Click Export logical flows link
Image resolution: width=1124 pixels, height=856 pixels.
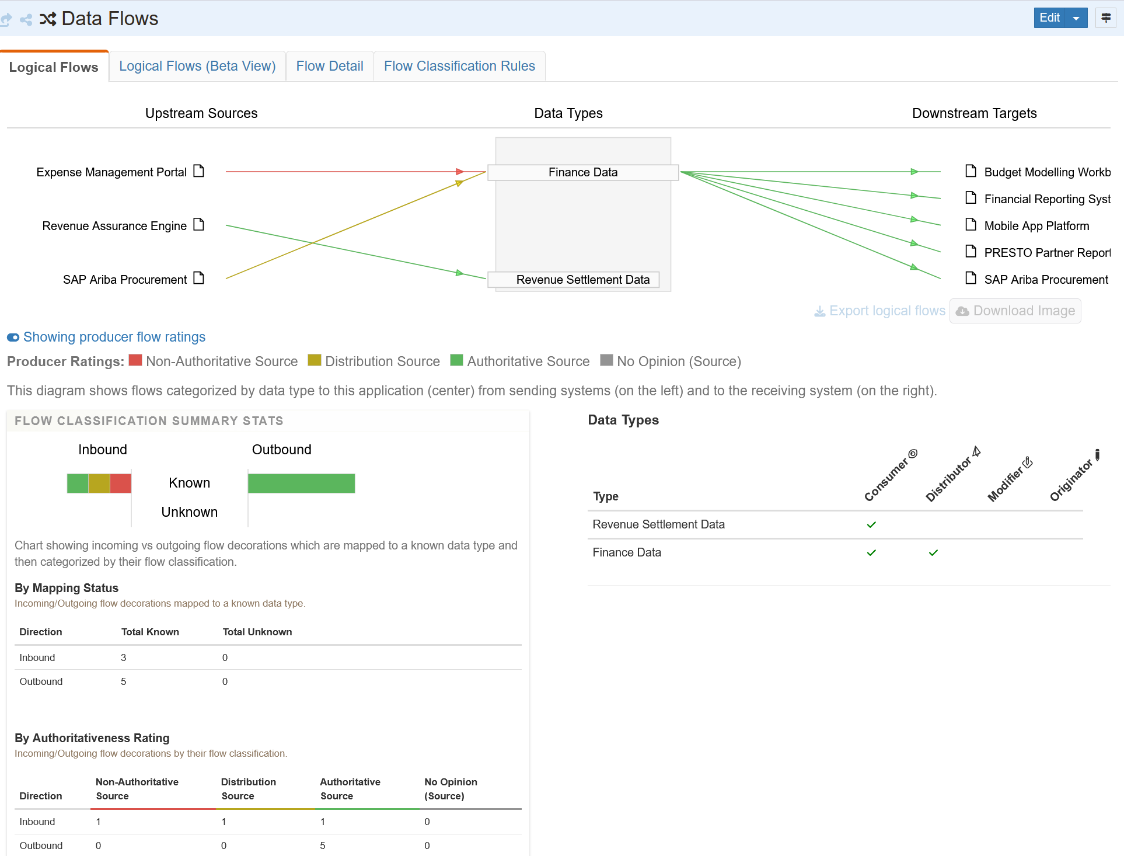[880, 311]
